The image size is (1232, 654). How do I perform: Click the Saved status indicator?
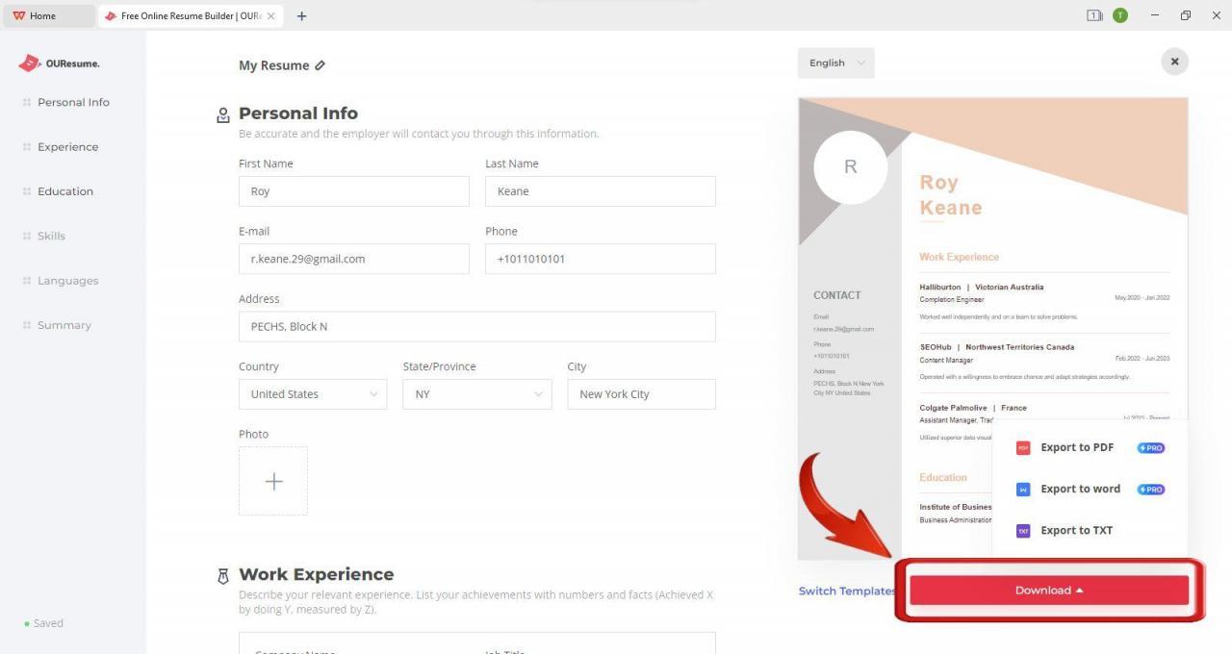44,623
